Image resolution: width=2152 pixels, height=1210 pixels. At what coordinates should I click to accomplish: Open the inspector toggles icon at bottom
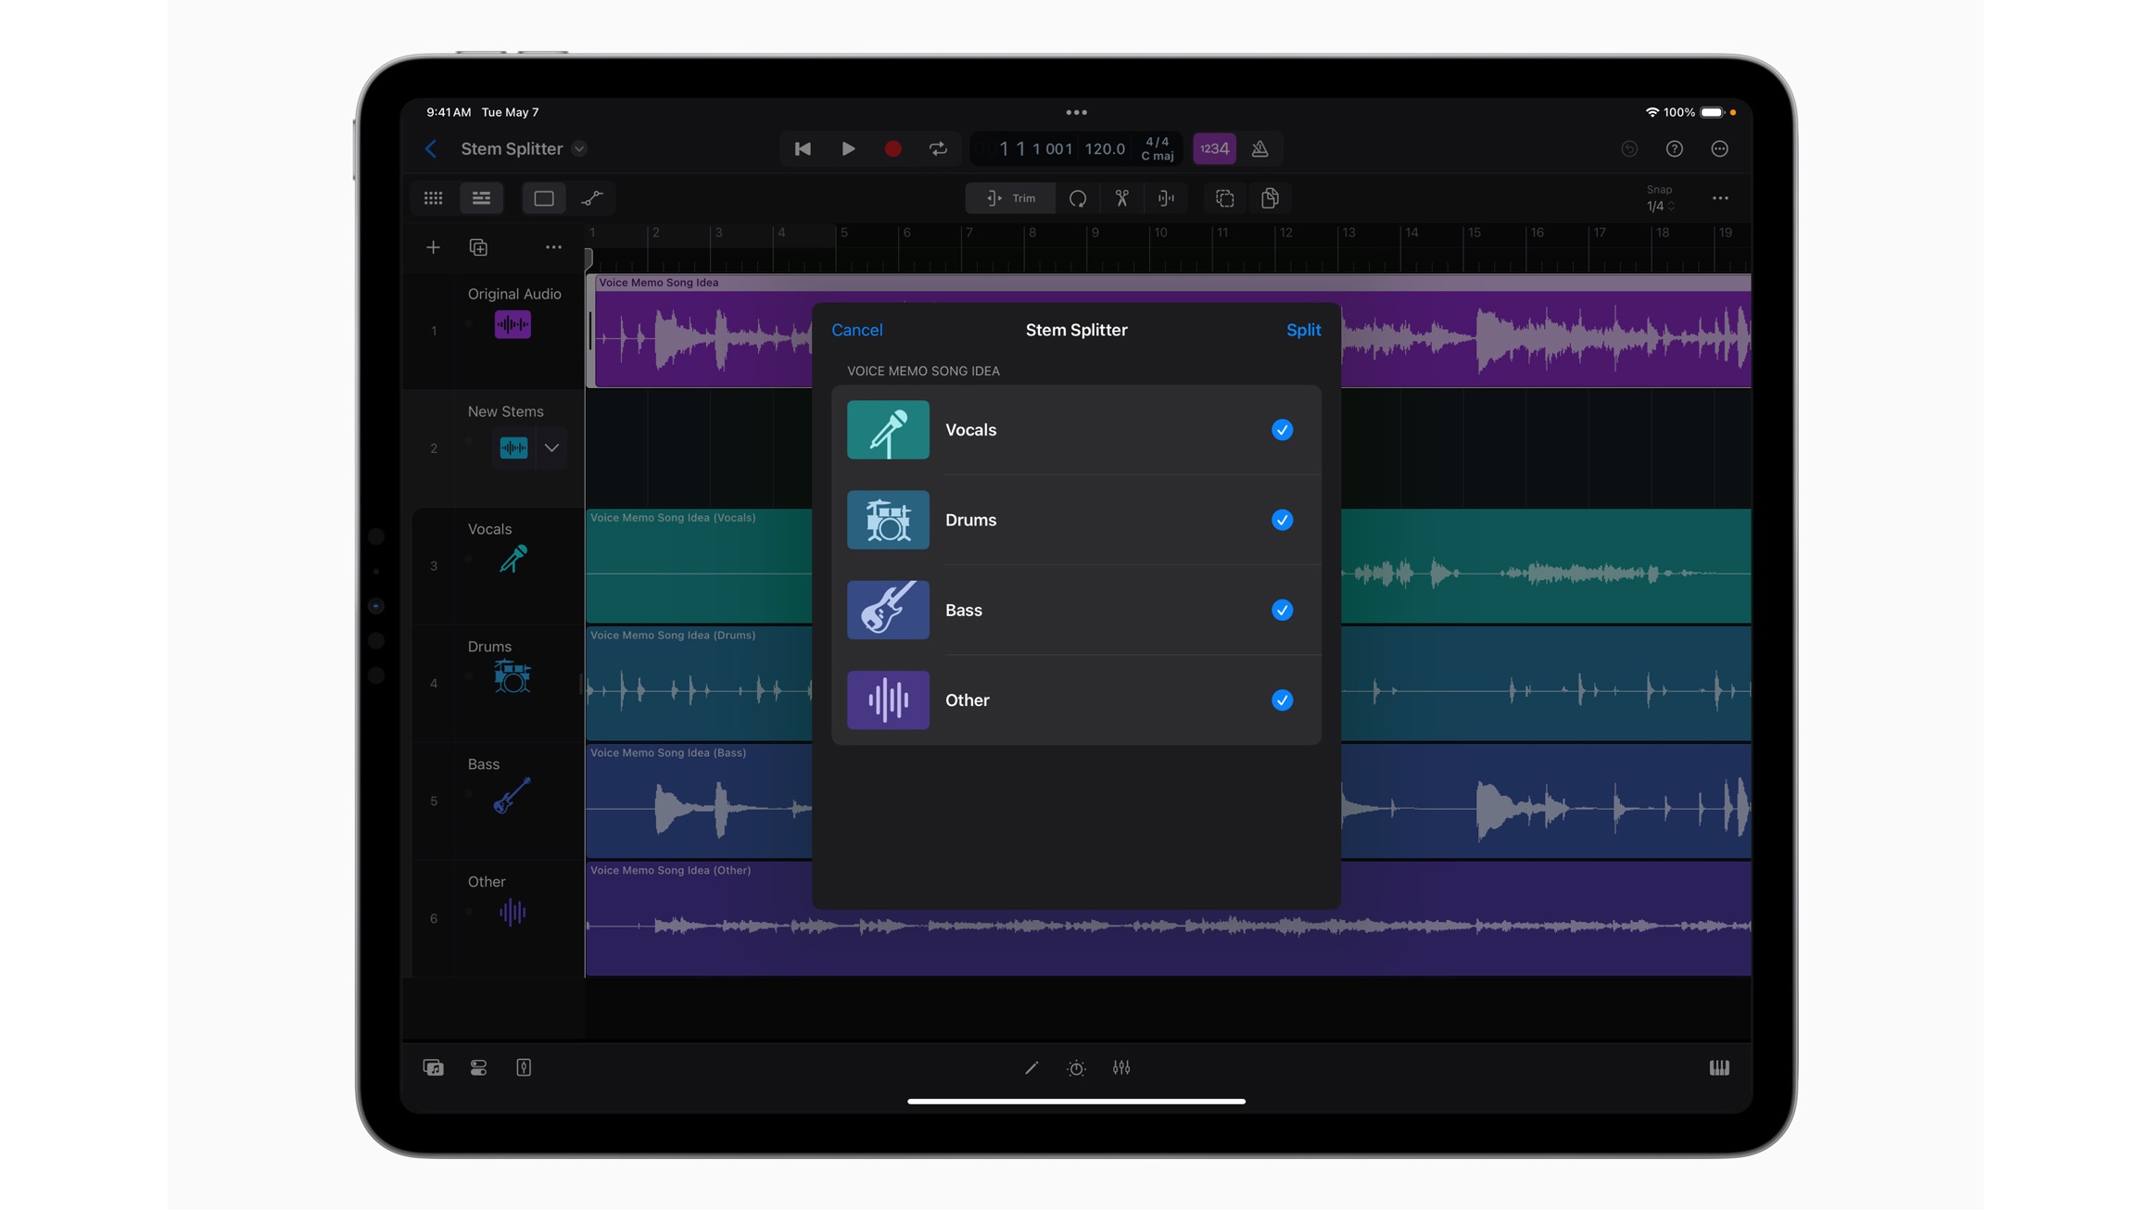coord(478,1068)
